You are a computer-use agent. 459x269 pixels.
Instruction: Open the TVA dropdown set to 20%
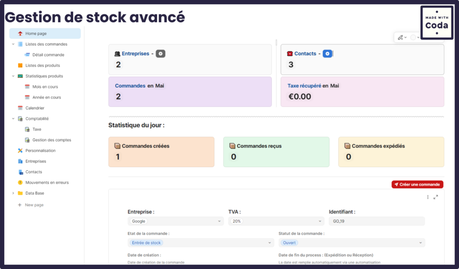(276, 221)
